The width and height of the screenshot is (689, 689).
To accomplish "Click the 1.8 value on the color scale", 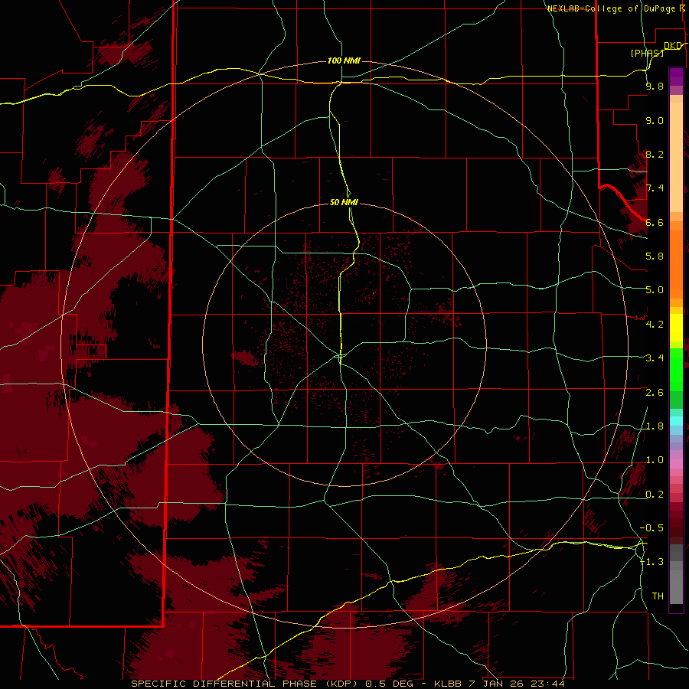I will pos(655,426).
